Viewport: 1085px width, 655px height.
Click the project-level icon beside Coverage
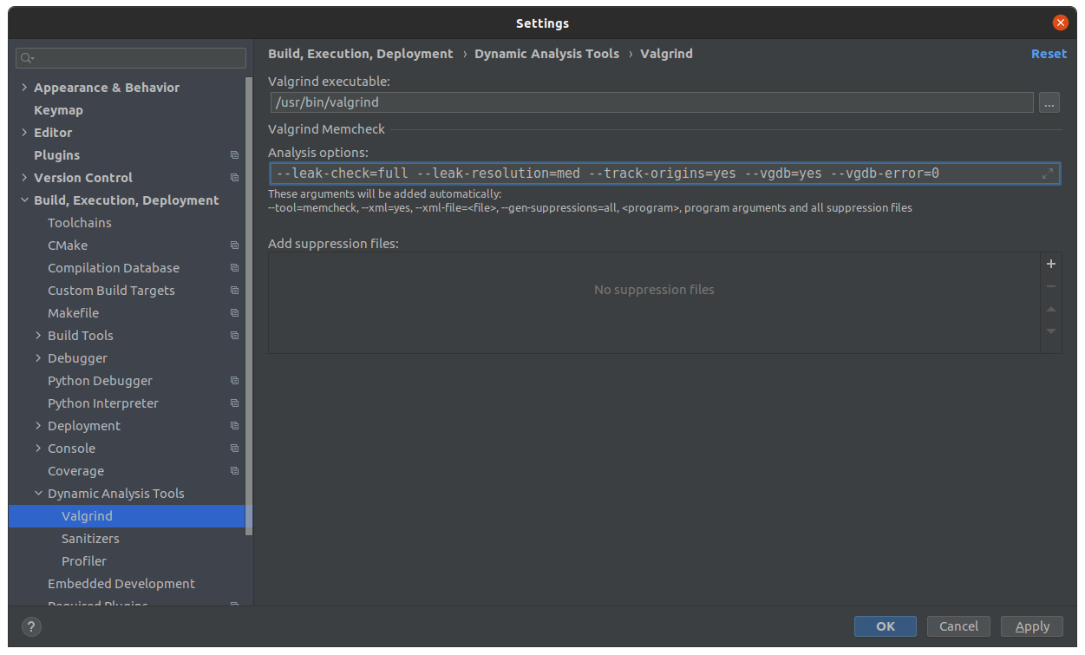click(234, 471)
